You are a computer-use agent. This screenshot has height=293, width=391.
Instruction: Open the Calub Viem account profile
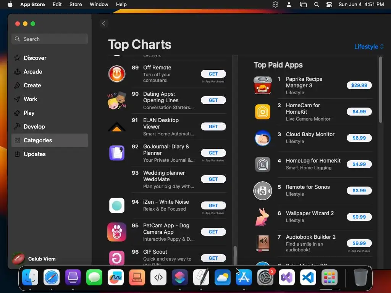34,259
